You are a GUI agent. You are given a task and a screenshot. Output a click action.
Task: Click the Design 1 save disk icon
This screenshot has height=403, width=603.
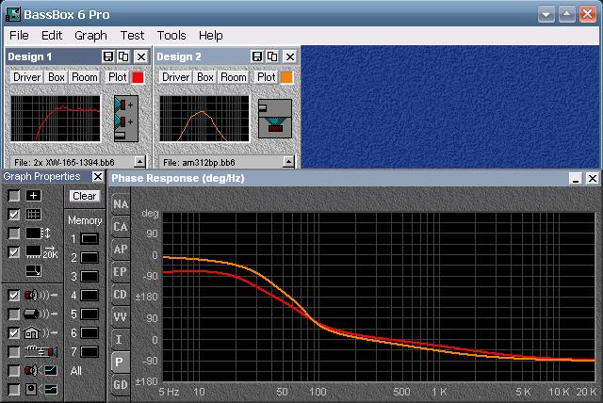[108, 57]
